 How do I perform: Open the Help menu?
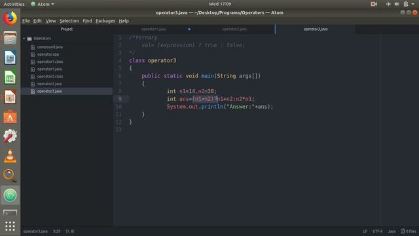click(x=124, y=21)
